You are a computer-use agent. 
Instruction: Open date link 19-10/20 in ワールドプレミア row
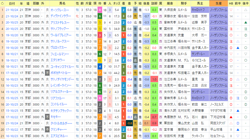click(12, 35)
